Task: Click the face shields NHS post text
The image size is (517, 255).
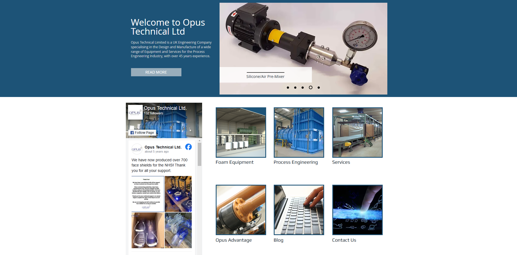Action: (160, 165)
